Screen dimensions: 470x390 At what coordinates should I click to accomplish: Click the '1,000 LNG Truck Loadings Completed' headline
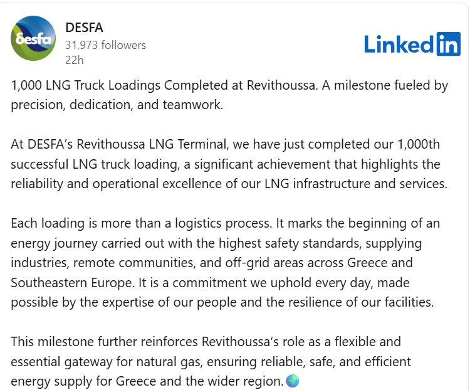124,85
